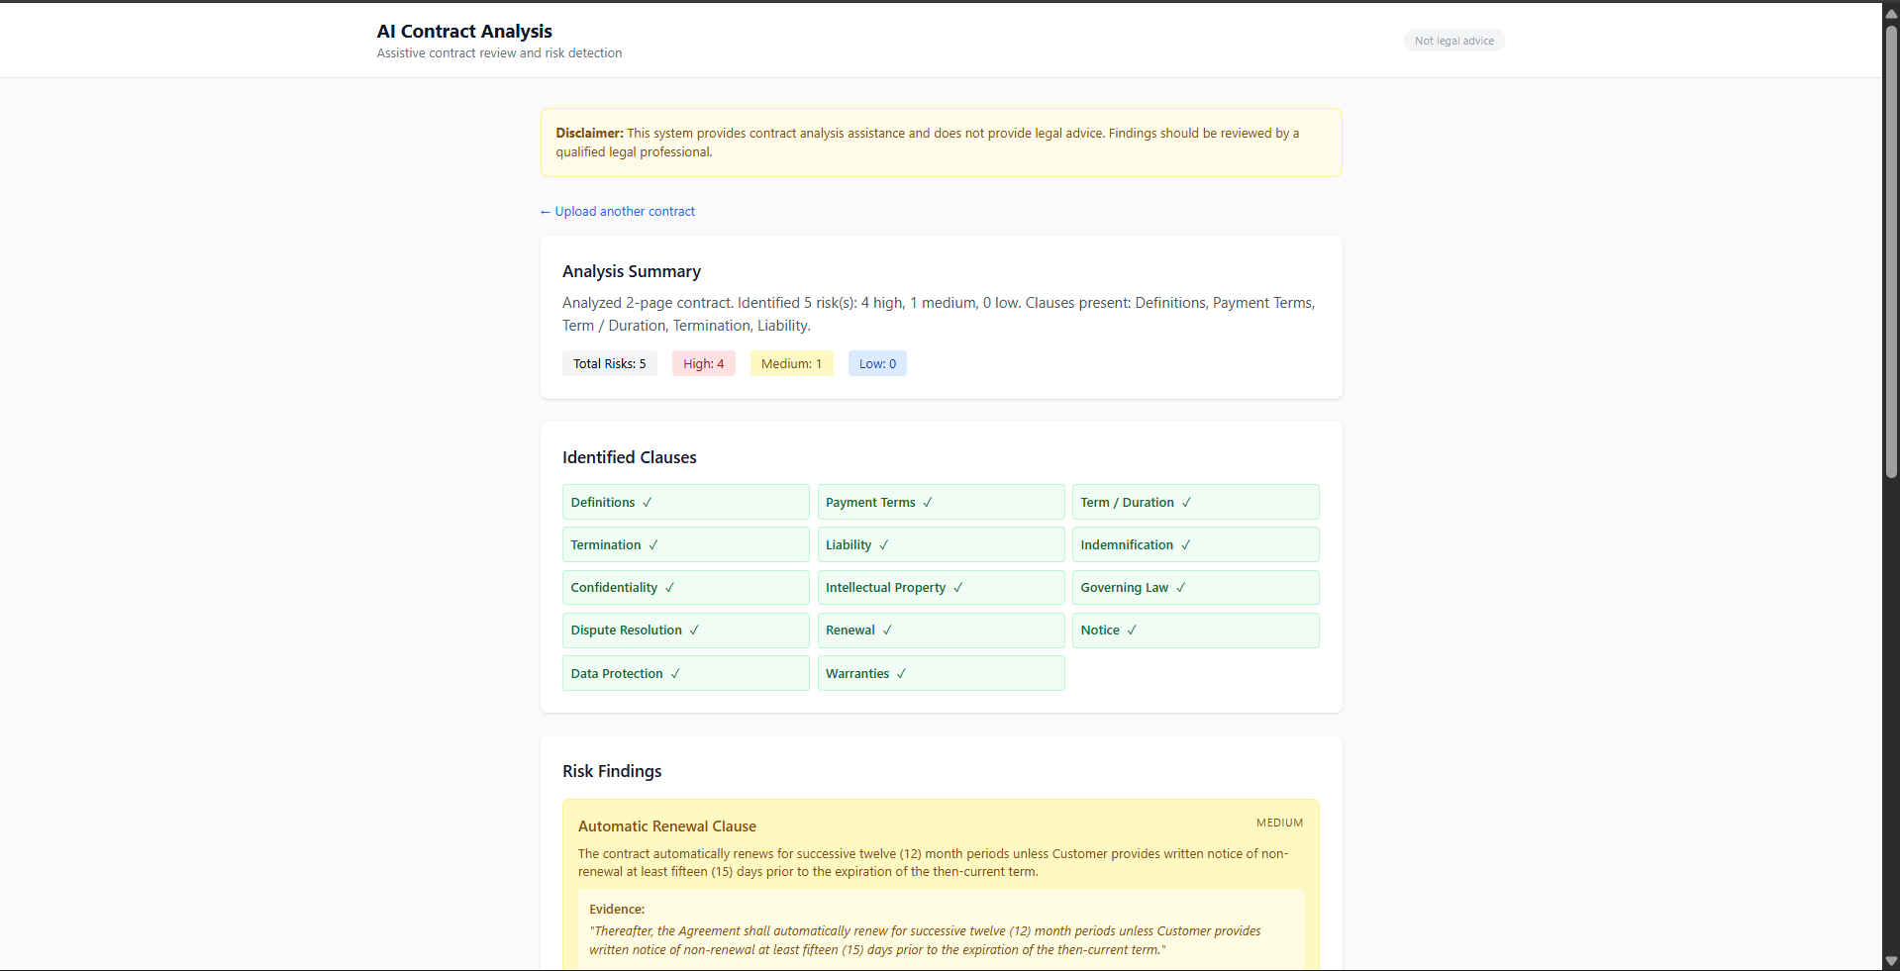Image resolution: width=1900 pixels, height=971 pixels.
Task: Click the MEDIUM severity label
Action: tap(1280, 823)
